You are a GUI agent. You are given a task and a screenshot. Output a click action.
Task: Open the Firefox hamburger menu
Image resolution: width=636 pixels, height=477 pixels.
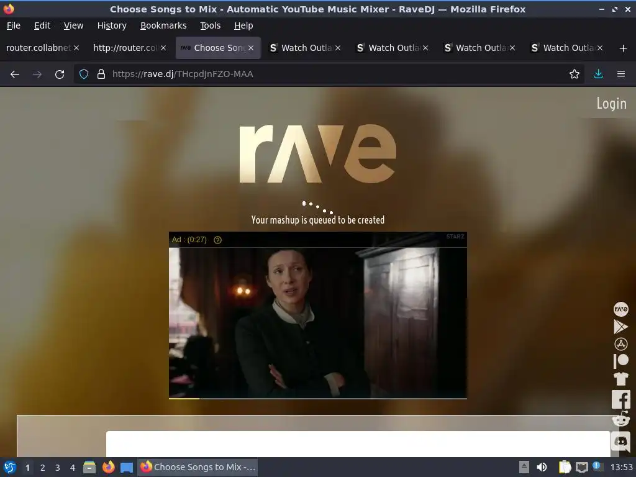[620, 75]
